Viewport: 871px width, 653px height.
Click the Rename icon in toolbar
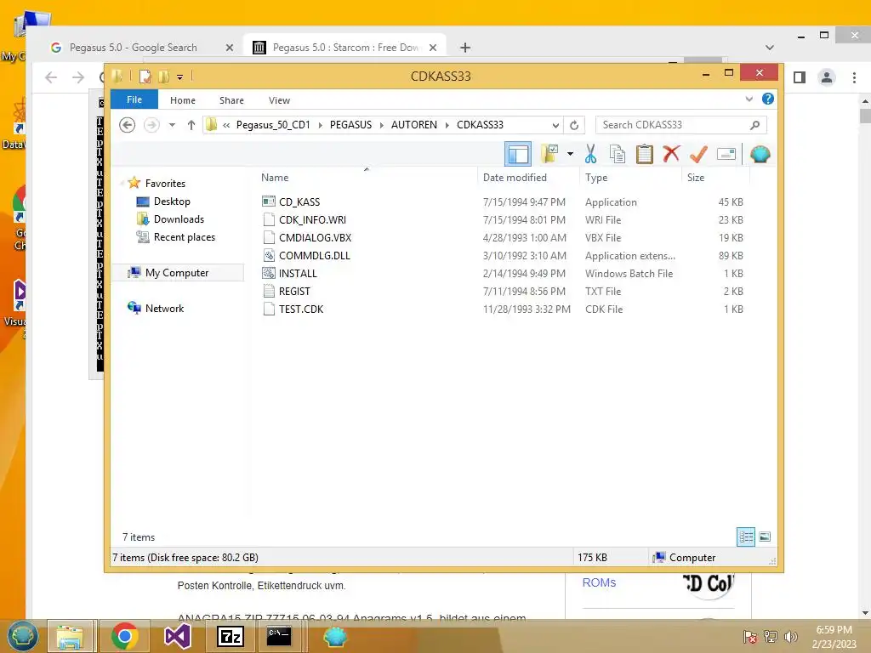pyautogui.click(x=726, y=154)
